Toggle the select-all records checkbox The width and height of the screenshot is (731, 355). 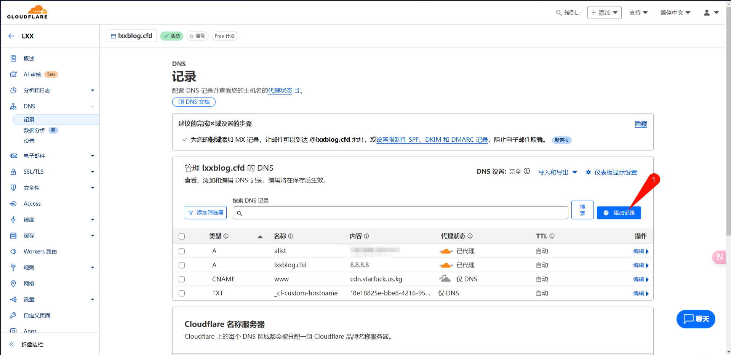coord(182,237)
